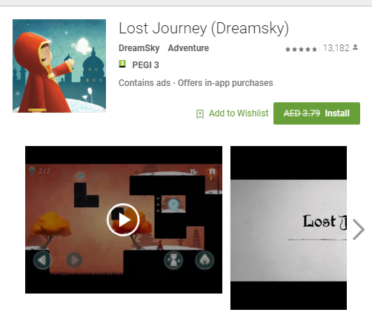
Task: Install Lost Journey with the green button
Action: point(316,113)
